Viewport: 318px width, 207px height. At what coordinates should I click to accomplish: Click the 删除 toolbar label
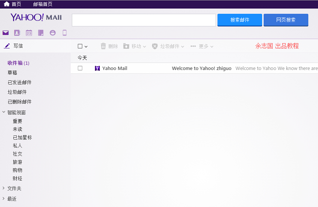[113, 46]
